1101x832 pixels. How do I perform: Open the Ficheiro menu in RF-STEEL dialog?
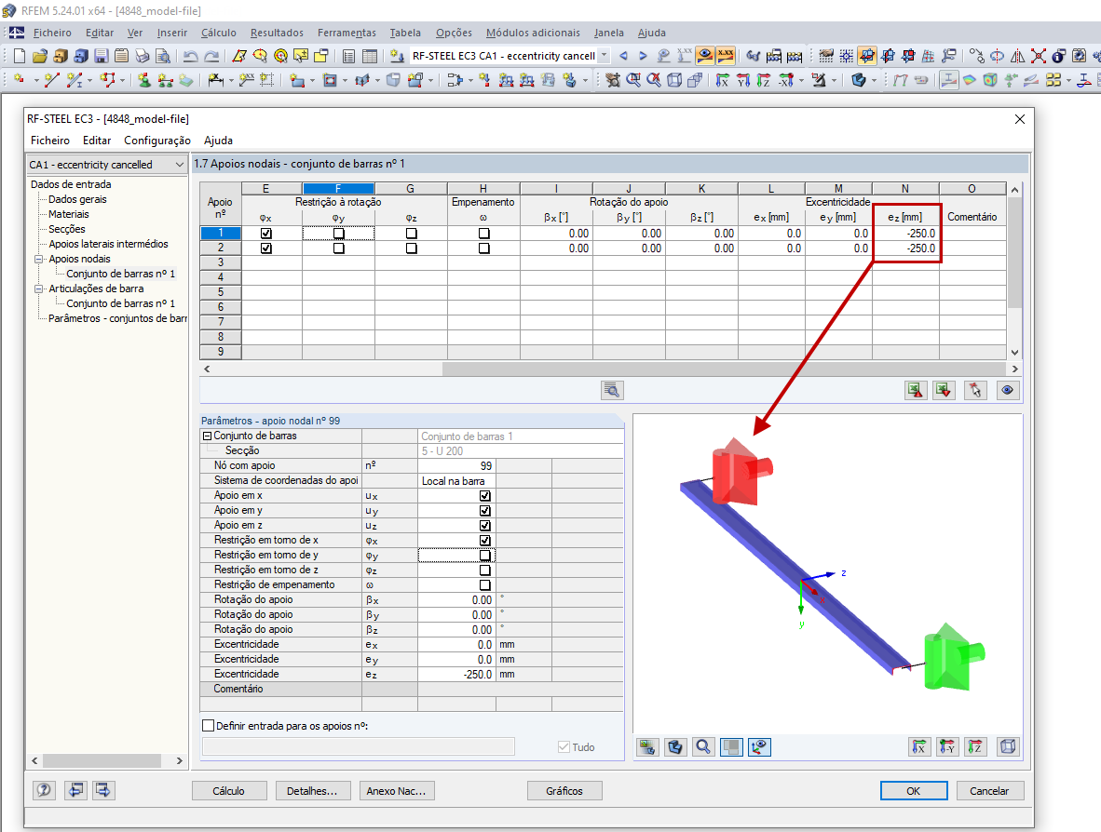50,141
